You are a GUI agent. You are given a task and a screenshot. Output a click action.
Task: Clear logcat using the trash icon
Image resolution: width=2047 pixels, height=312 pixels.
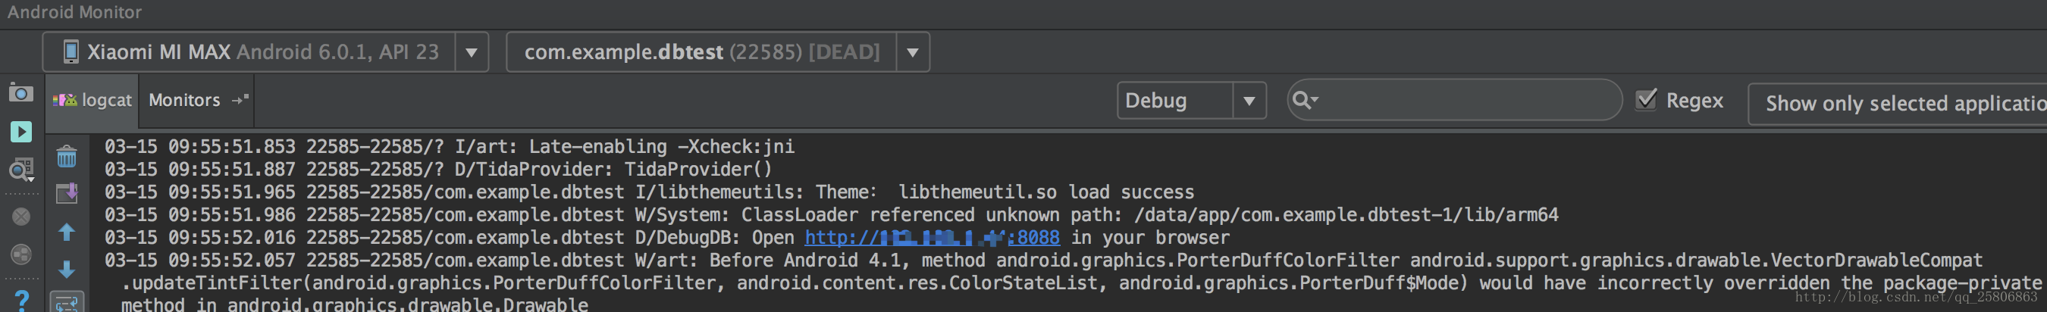click(x=67, y=157)
